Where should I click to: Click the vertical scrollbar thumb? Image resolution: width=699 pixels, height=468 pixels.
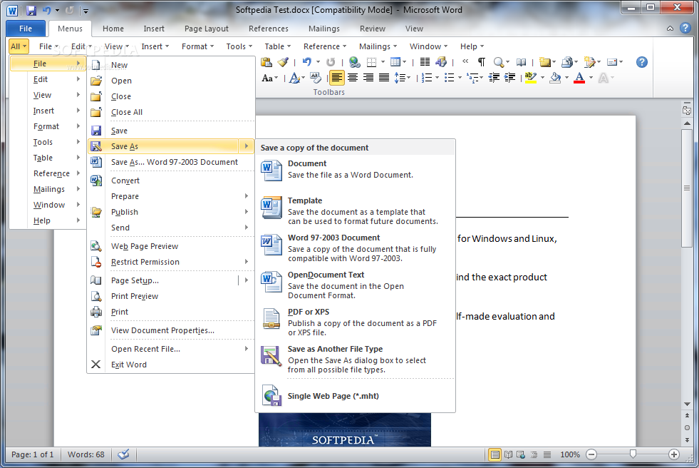point(687,188)
